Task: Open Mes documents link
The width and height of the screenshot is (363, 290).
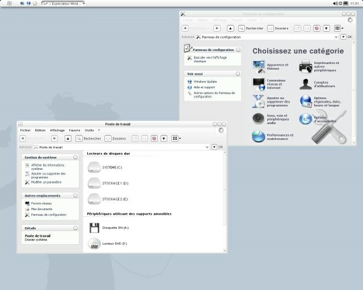Action: (x=41, y=209)
